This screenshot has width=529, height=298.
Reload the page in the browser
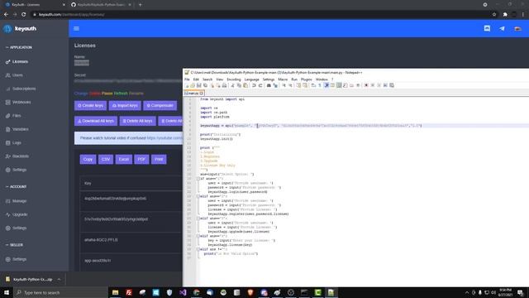(x=24, y=15)
